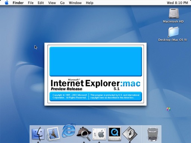Click the Internet Explorer Dock icon

click(x=69, y=130)
